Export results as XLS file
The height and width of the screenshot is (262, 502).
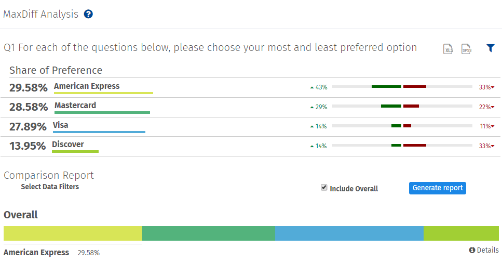[x=448, y=49]
